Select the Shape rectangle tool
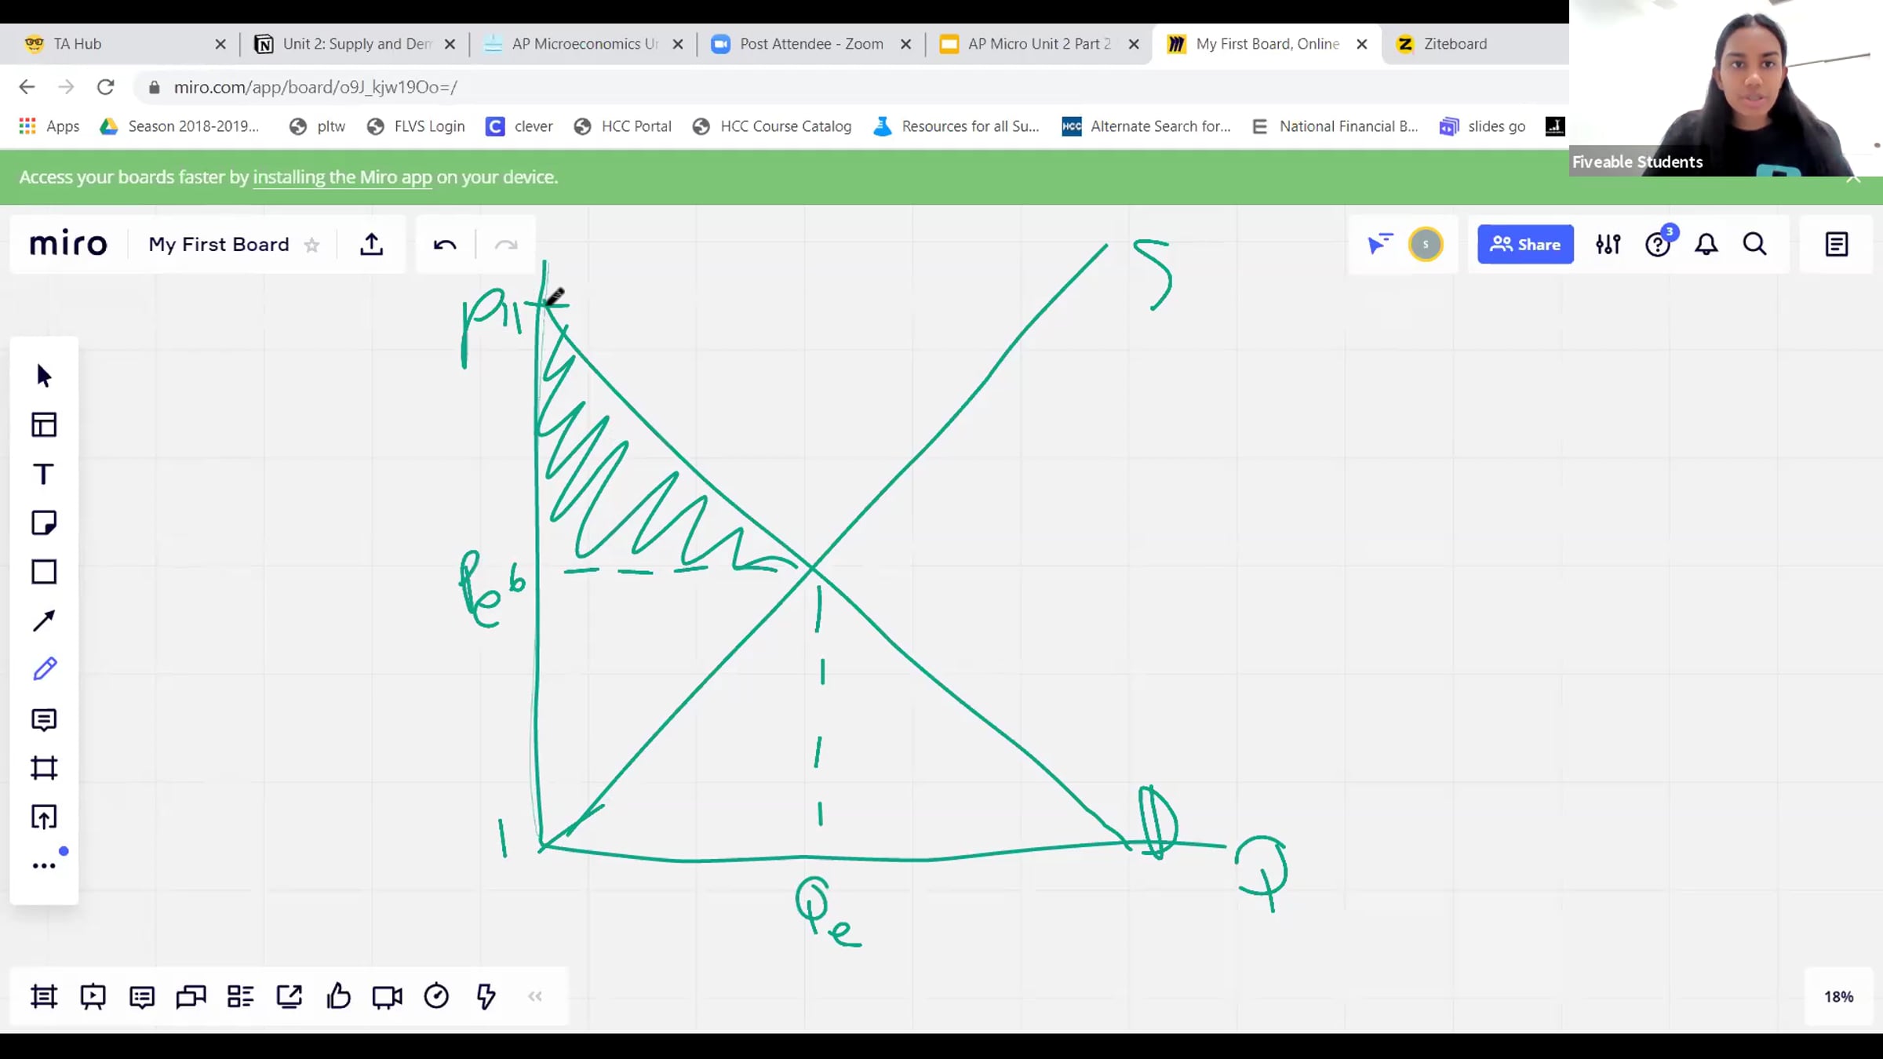This screenshot has height=1059, width=1883. [44, 572]
